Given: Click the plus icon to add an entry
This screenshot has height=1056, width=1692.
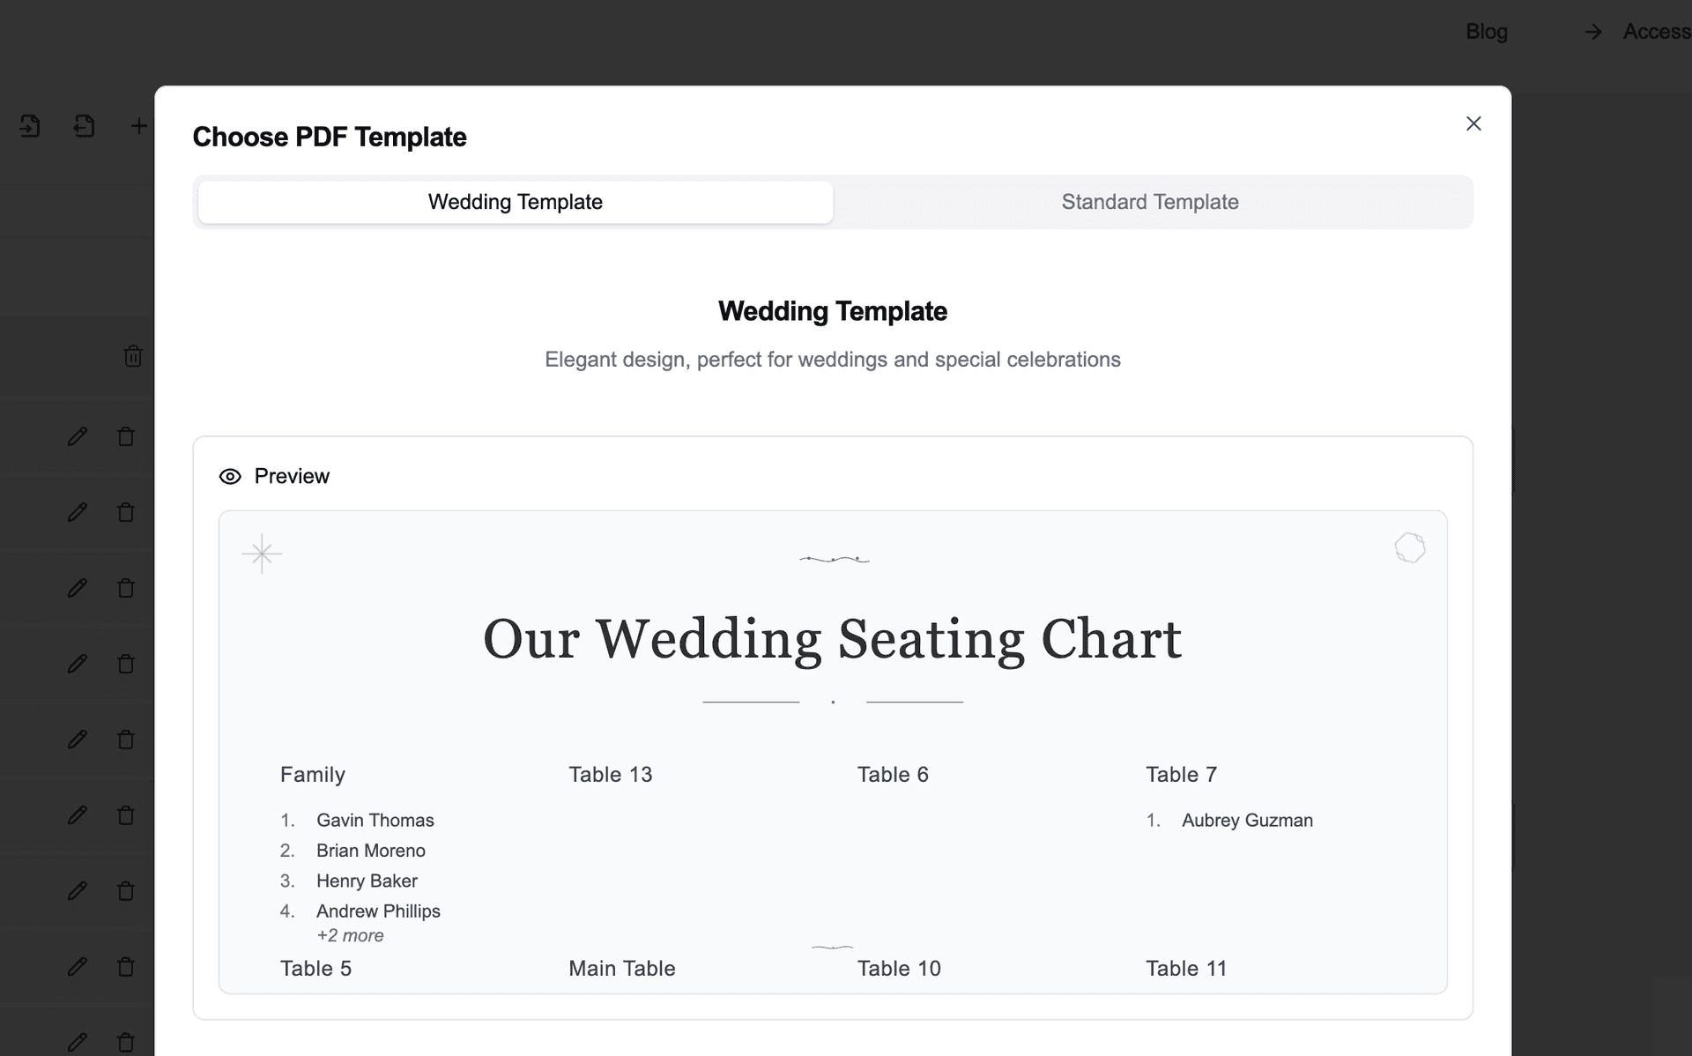Looking at the screenshot, I should click(138, 125).
